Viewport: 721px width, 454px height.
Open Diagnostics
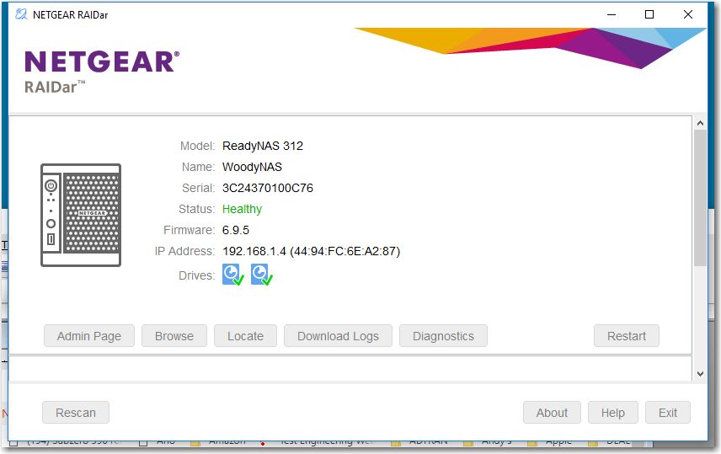coord(443,336)
